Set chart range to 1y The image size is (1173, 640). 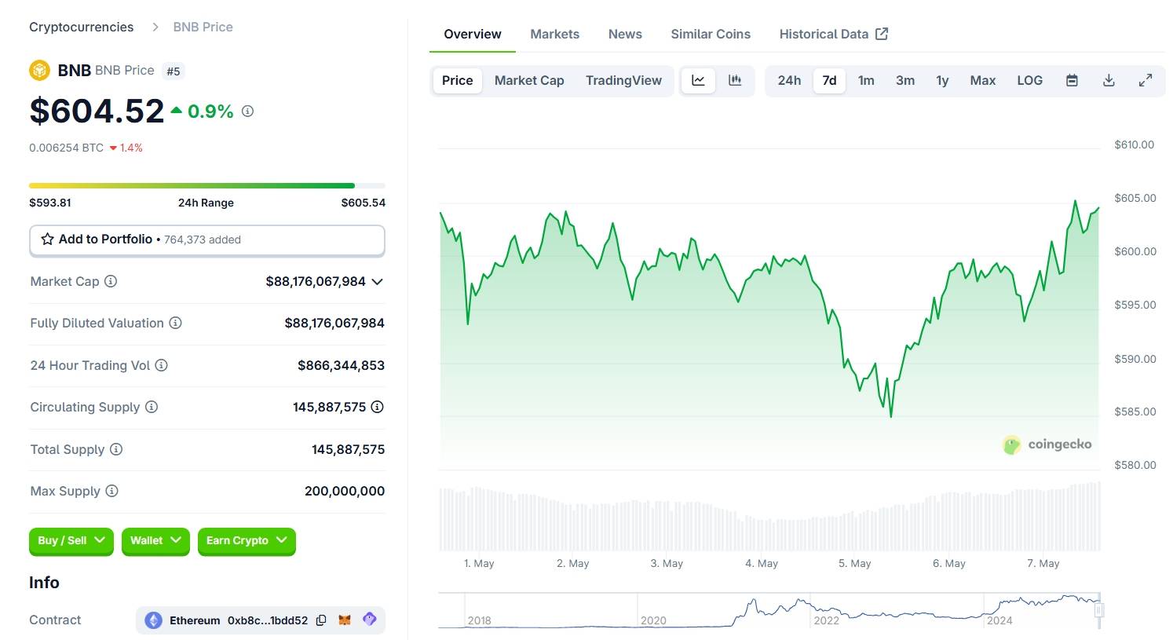click(942, 80)
